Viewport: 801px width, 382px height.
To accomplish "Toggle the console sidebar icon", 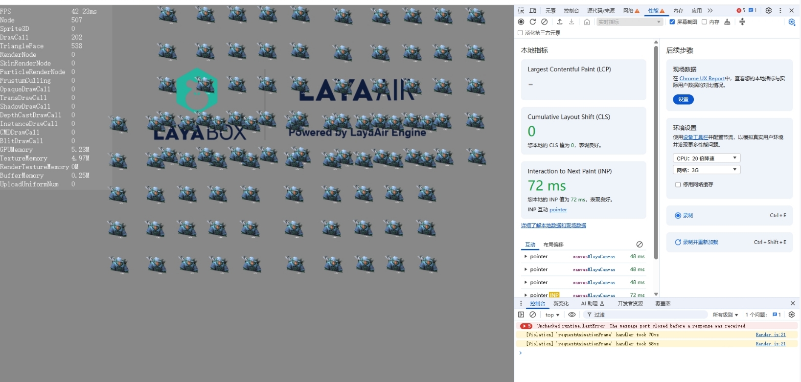I will [521, 315].
